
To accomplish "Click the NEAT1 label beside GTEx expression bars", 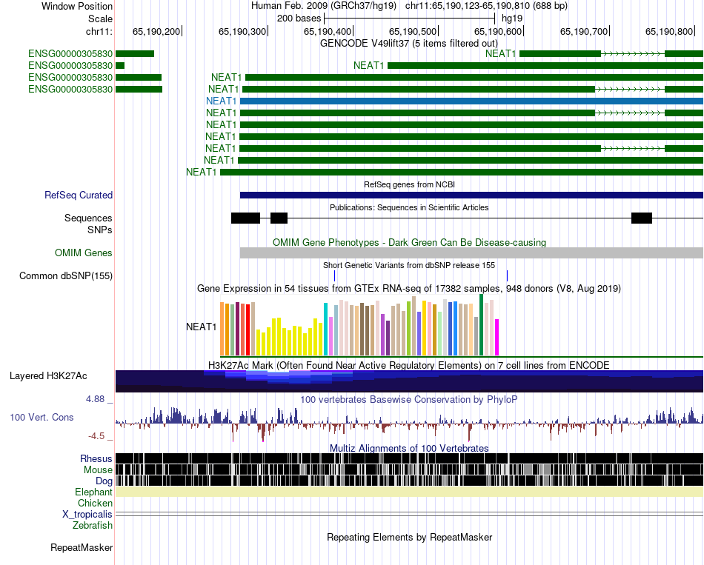I will pyautogui.click(x=201, y=327).
